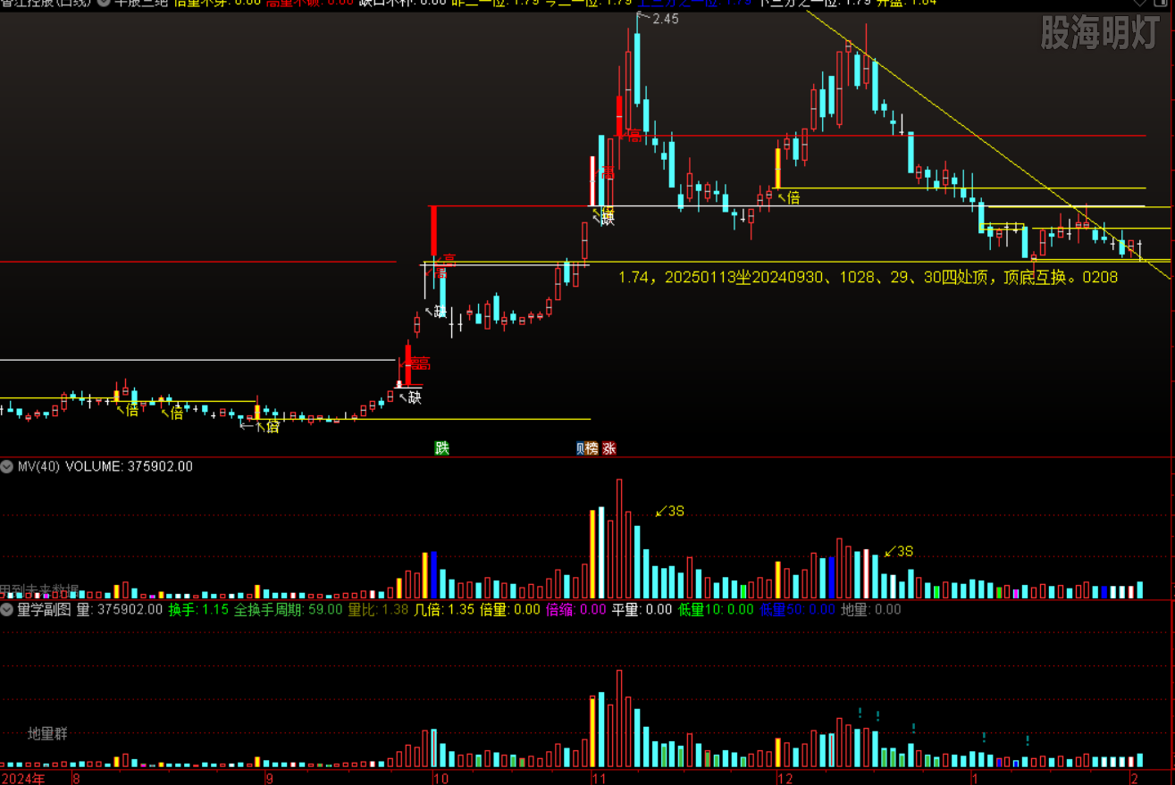Select the yellow 1.74 顶底互换 annotation text

click(868, 278)
